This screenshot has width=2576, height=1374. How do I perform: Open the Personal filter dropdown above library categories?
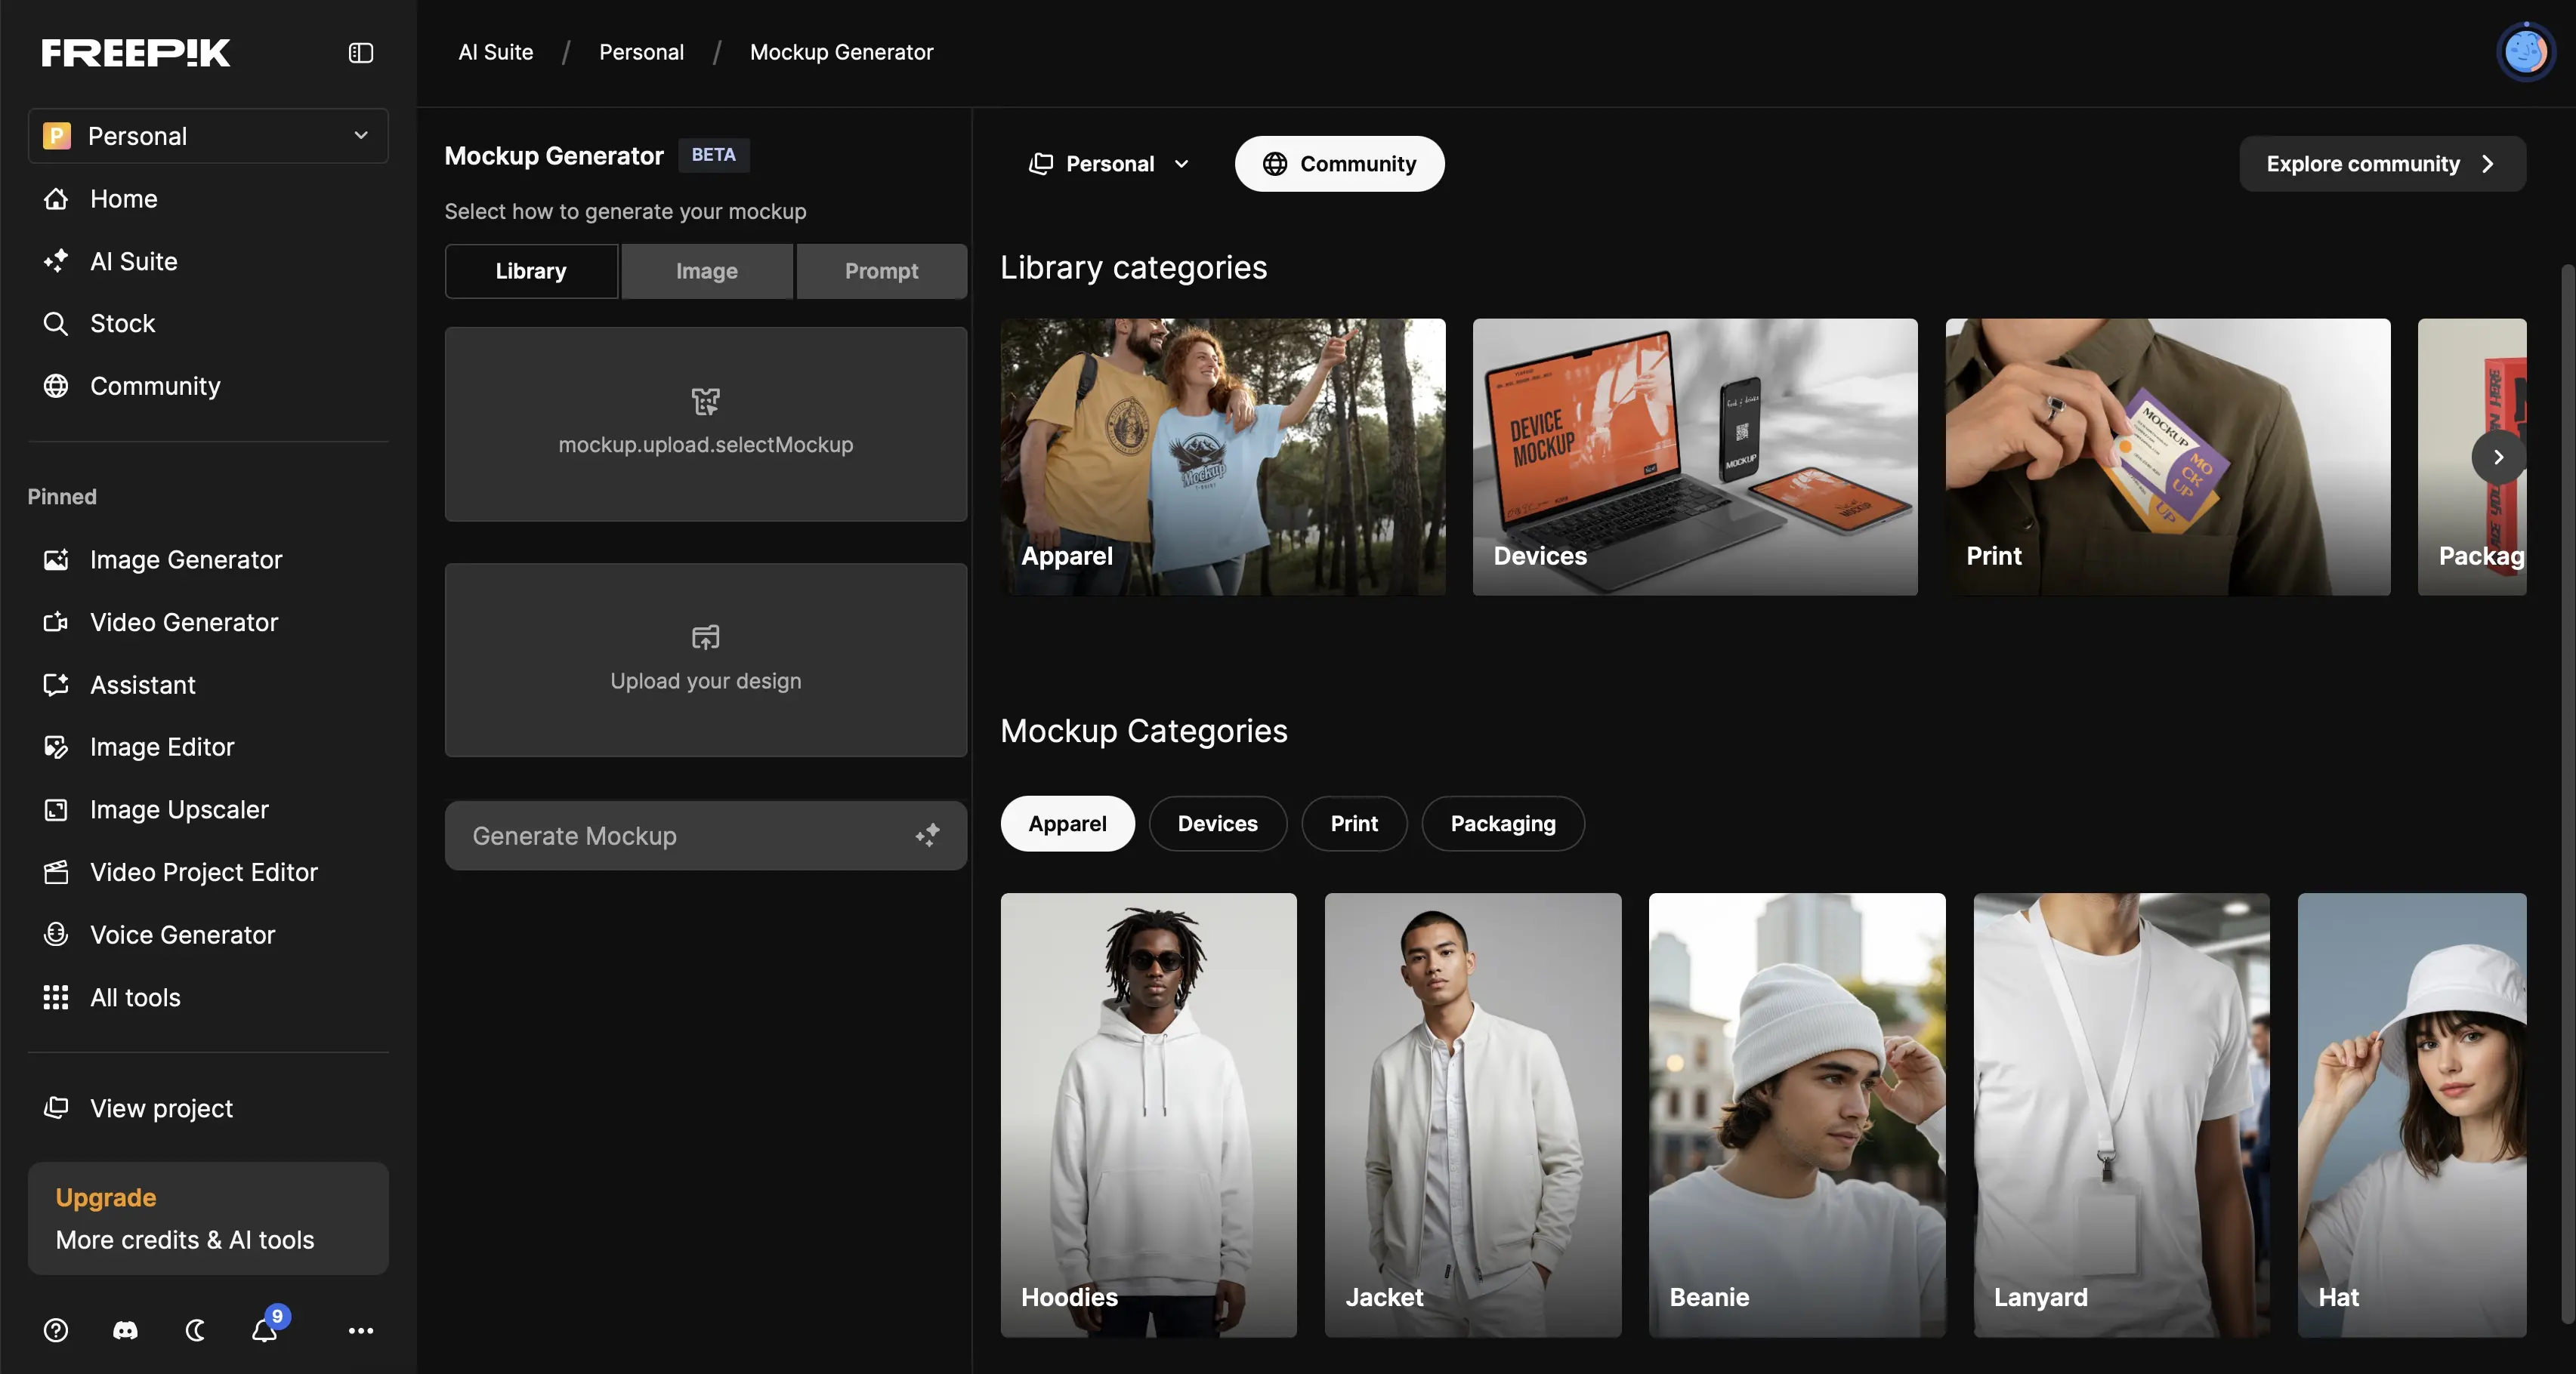1108,164
